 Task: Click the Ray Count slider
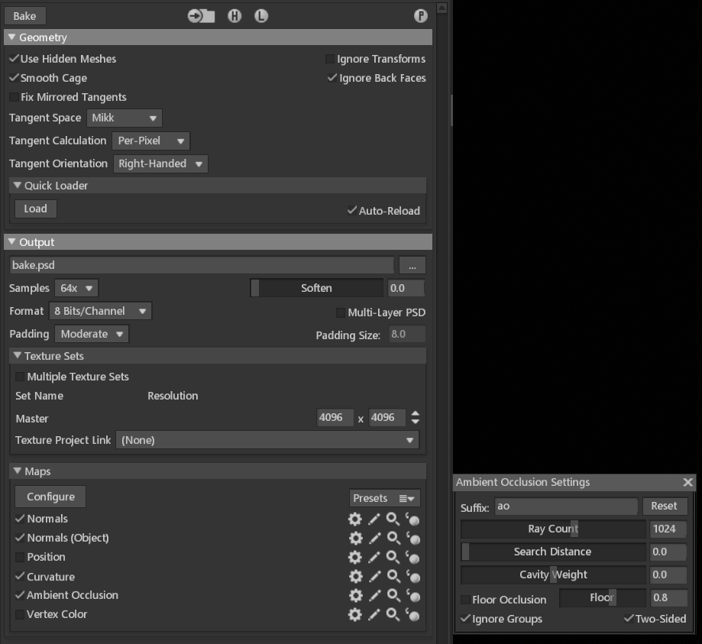point(553,529)
